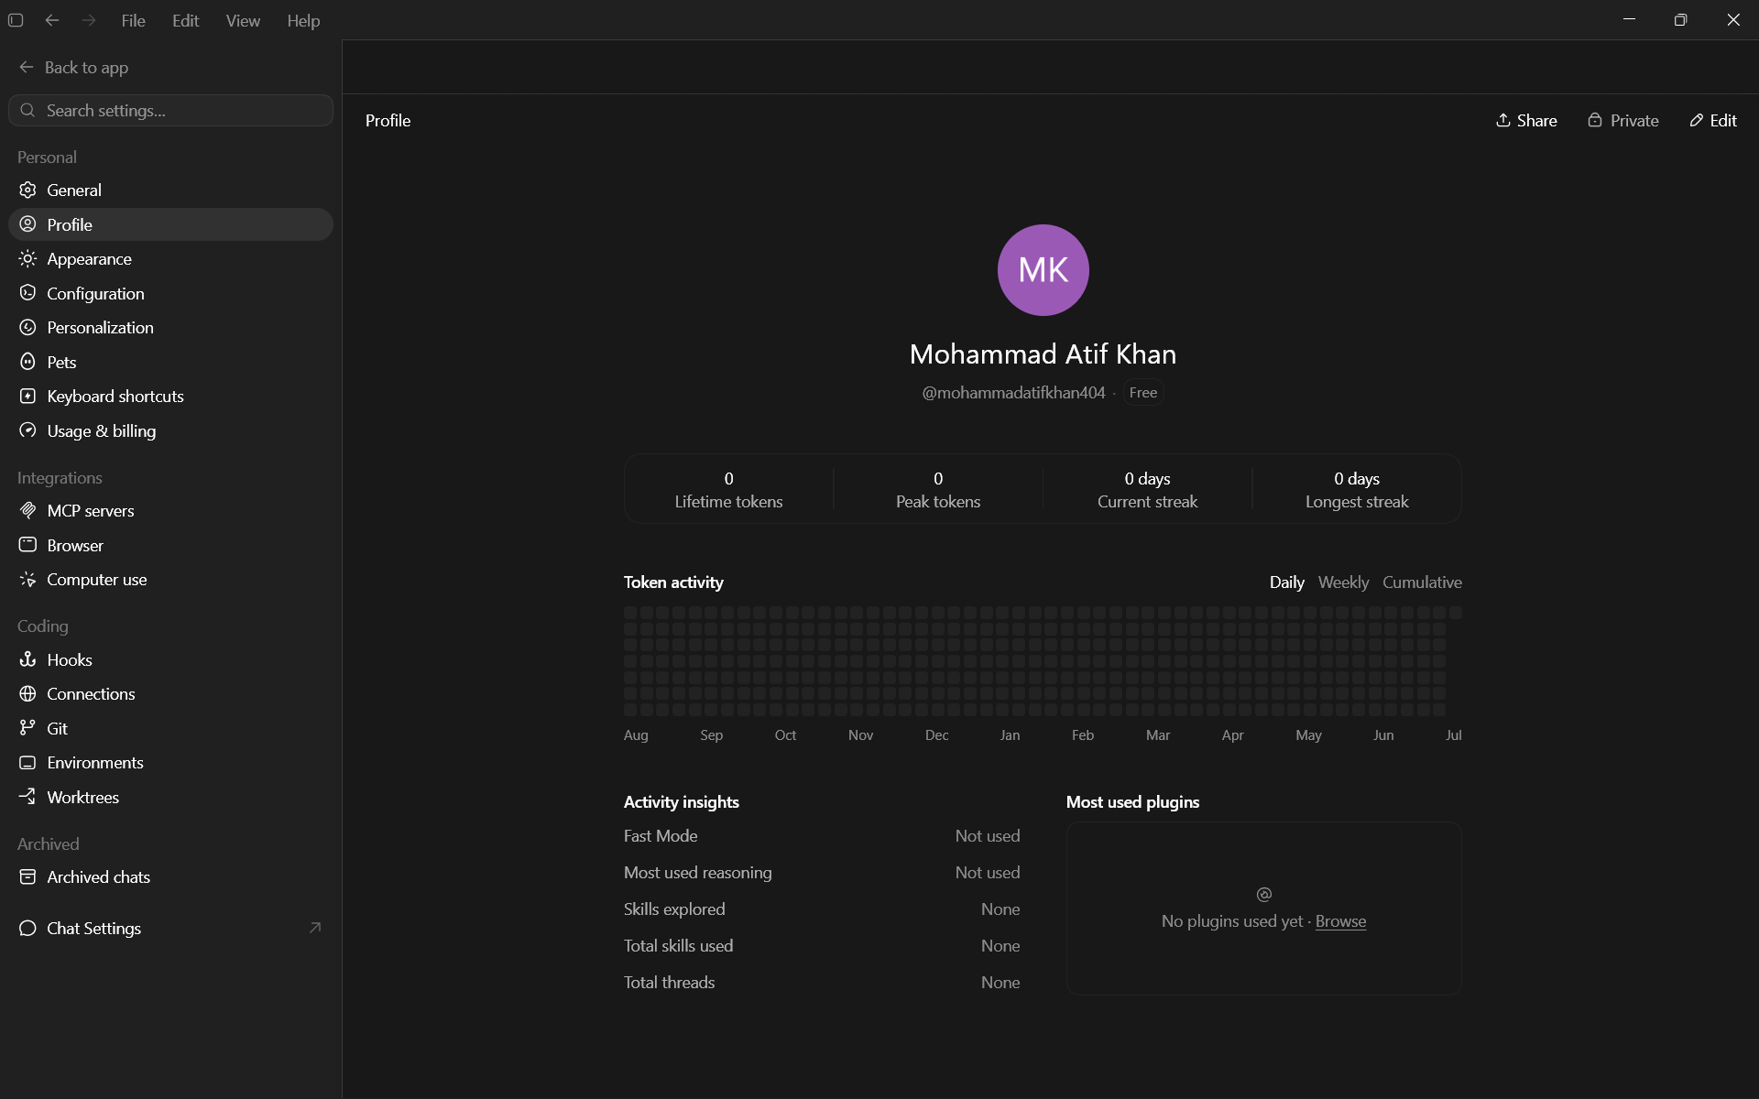Screen dimensions: 1759x1099
Task: Toggle the Private visibility button
Action: click(x=1622, y=120)
